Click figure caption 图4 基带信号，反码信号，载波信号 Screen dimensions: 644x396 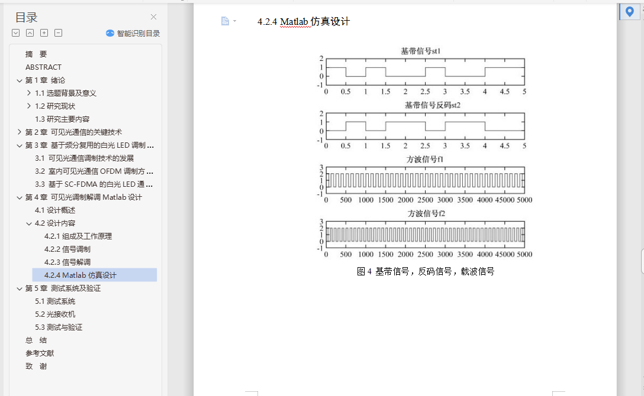point(426,271)
